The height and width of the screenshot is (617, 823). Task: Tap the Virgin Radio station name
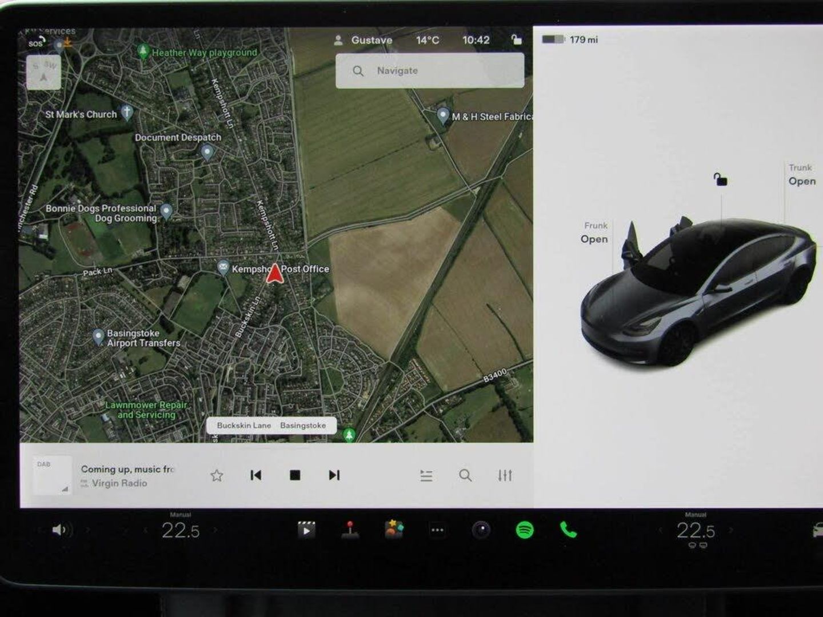point(119,483)
